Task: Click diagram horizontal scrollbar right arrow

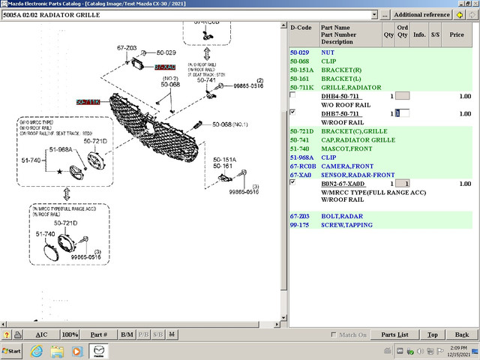Action: (277, 324)
